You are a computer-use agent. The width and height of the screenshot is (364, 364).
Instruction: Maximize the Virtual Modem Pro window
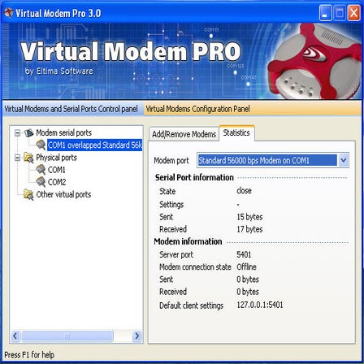(340, 12)
